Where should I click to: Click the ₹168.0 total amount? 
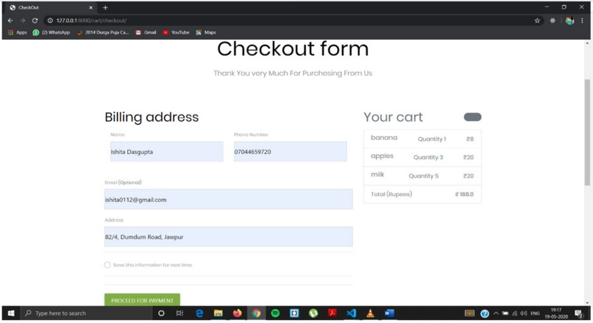464,194
